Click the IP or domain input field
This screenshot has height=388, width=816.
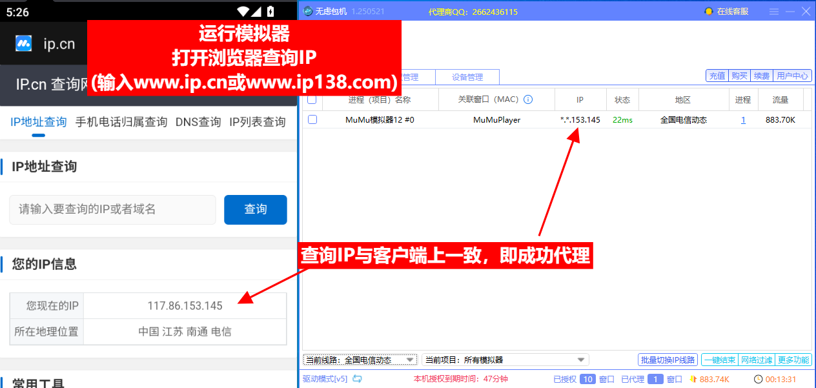click(112, 209)
